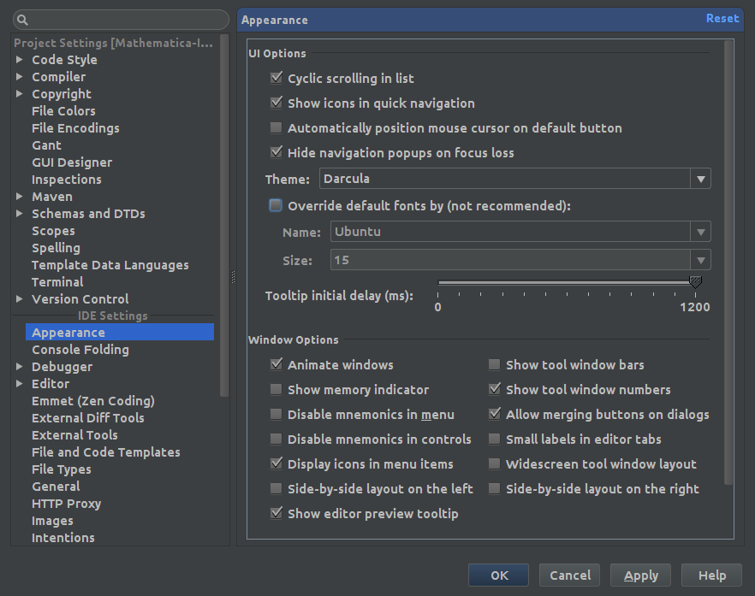Image resolution: width=755 pixels, height=596 pixels.
Task: Enable Side-by-side layout on the left
Action: [x=276, y=489]
